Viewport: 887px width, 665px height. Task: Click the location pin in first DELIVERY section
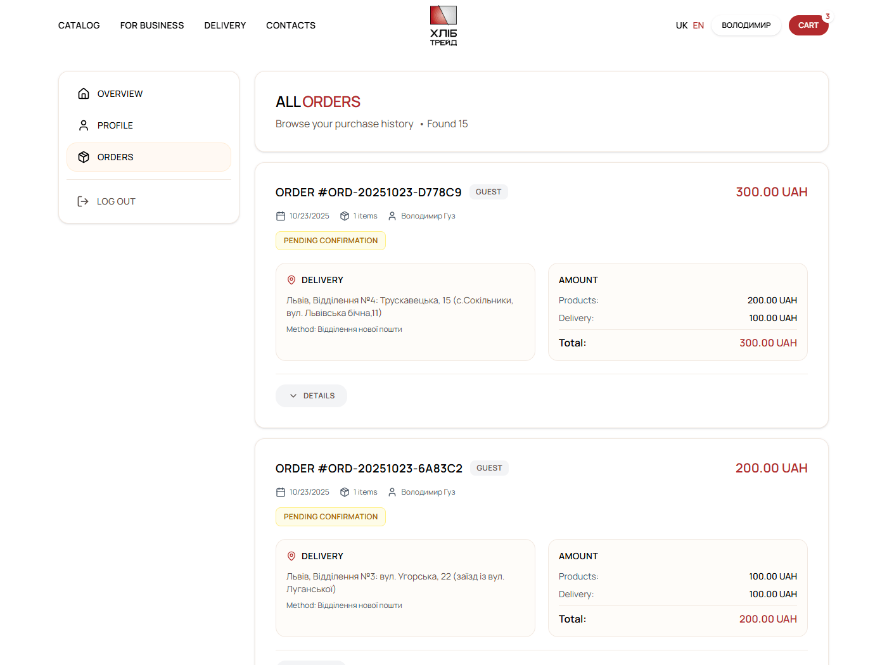(291, 279)
